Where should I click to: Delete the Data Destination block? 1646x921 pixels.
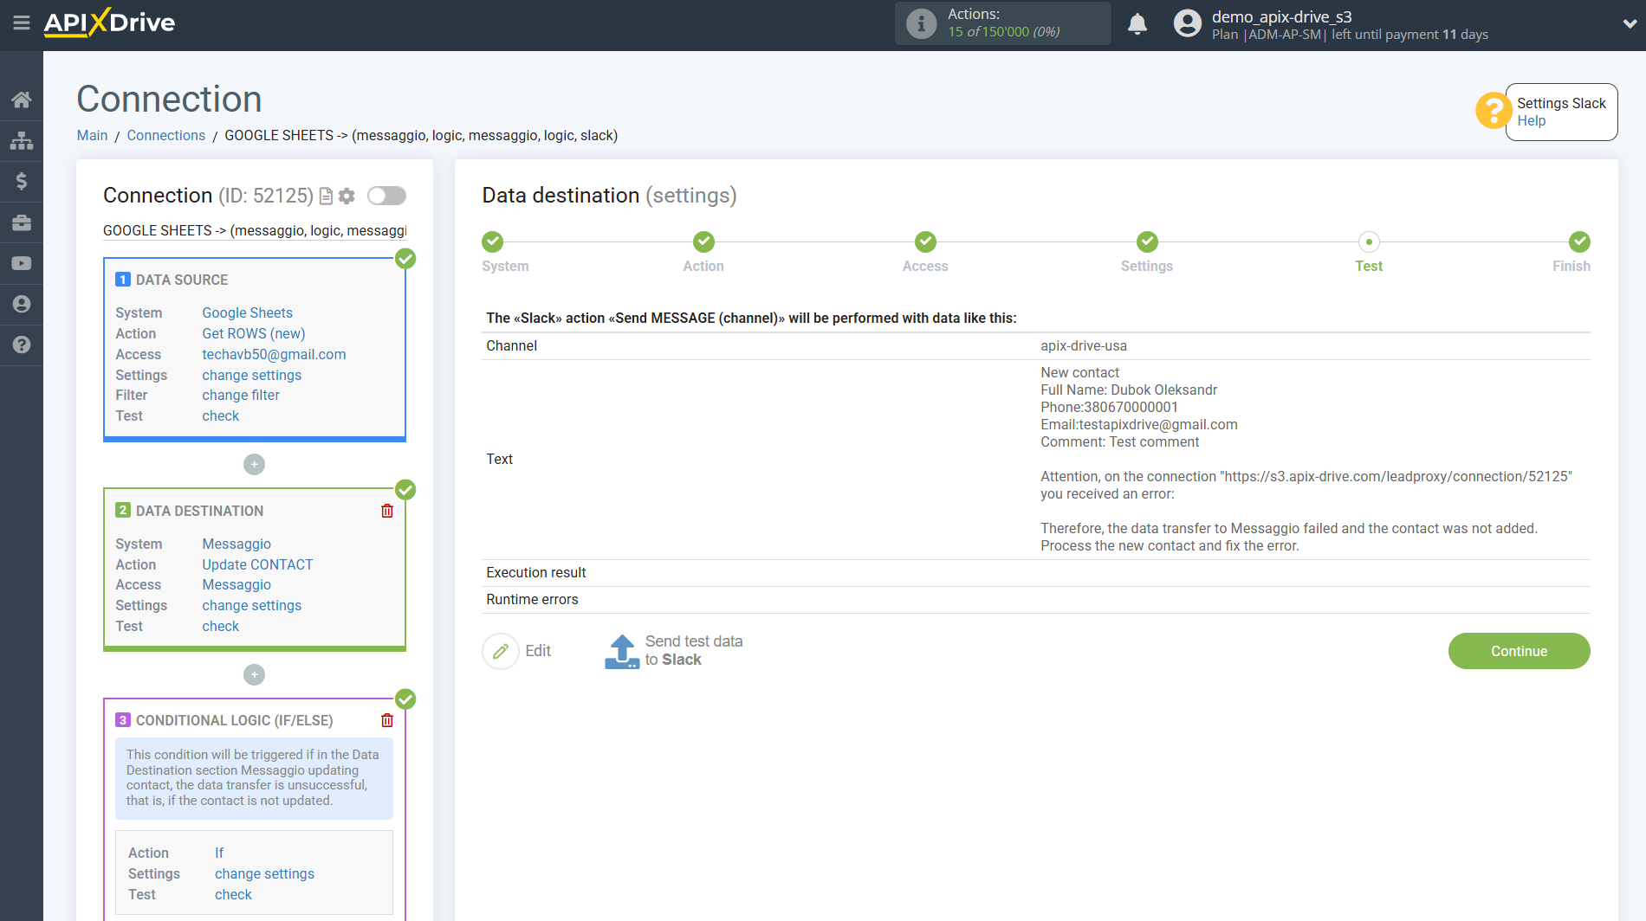click(x=386, y=511)
